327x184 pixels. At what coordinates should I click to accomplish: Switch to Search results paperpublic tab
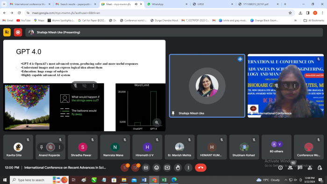tap(76, 4)
